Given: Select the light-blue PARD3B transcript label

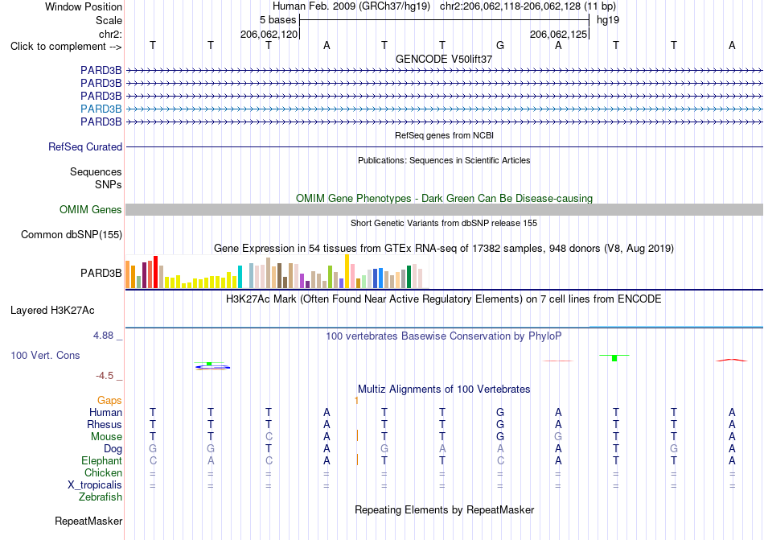Looking at the screenshot, I should coord(101,109).
